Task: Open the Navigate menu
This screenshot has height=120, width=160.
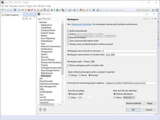Action: pyautogui.click(x=13, y=6)
